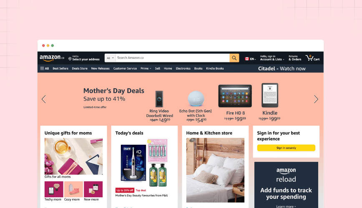Viewport: 362px width, 208px height.
Task: Expand Account & Lists dropdown
Action: tap(272, 58)
